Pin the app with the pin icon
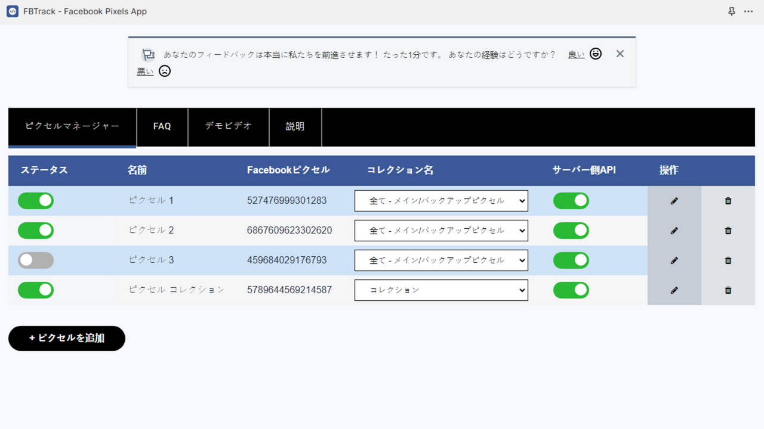Screen dimensions: 764x429 pyautogui.click(x=732, y=11)
